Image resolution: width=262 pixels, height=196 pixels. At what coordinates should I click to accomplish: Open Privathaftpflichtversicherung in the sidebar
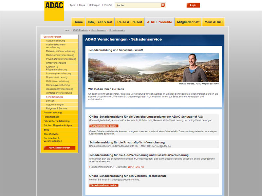click(x=59, y=59)
